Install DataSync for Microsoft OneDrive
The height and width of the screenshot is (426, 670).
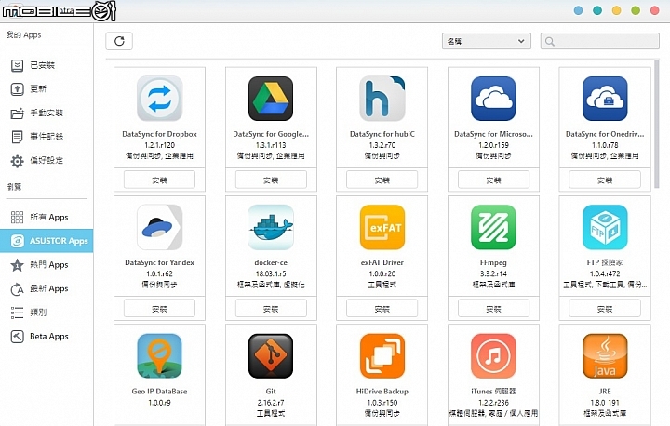[x=493, y=180]
